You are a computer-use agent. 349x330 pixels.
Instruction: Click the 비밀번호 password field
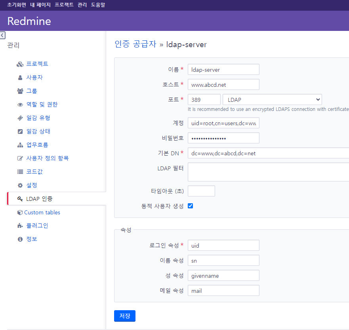[223, 138]
